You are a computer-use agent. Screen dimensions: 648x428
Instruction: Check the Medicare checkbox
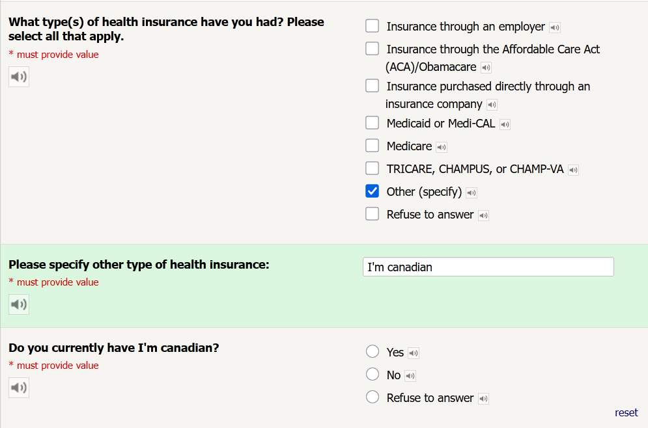click(x=372, y=145)
